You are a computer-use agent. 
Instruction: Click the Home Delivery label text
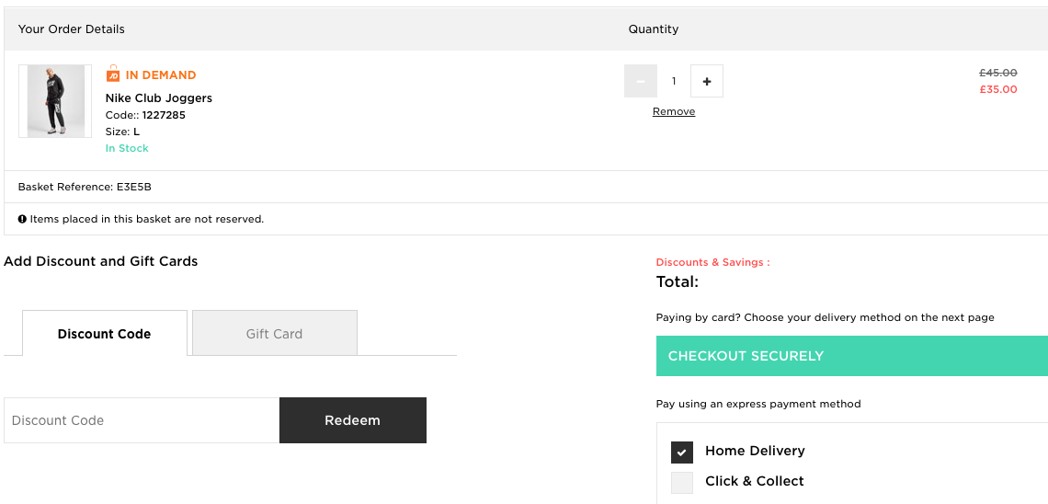tap(755, 451)
